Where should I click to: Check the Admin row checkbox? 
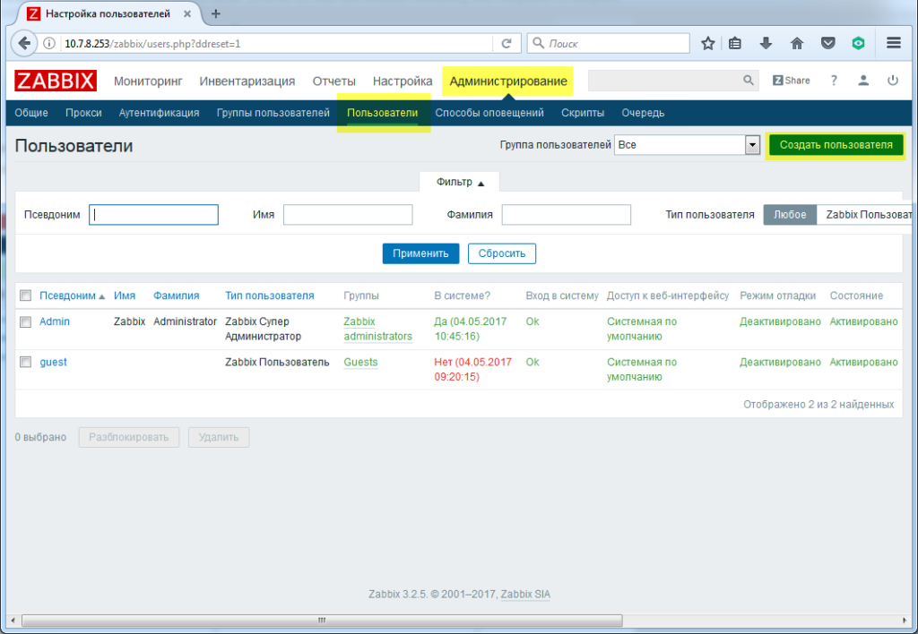tap(25, 321)
